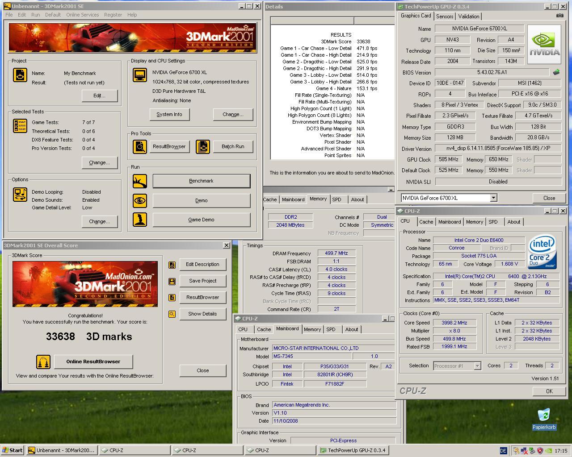Image resolution: width=572 pixels, height=457 pixels.
Task: Switch to the Validation tab in GPU-Z
Action: [x=469, y=16]
